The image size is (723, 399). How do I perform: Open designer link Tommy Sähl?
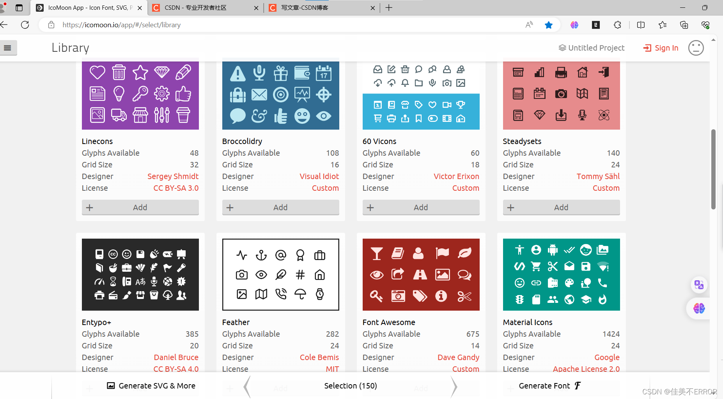tap(598, 176)
